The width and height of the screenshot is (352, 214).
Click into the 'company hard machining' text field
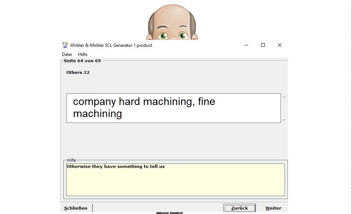pyautogui.click(x=173, y=108)
